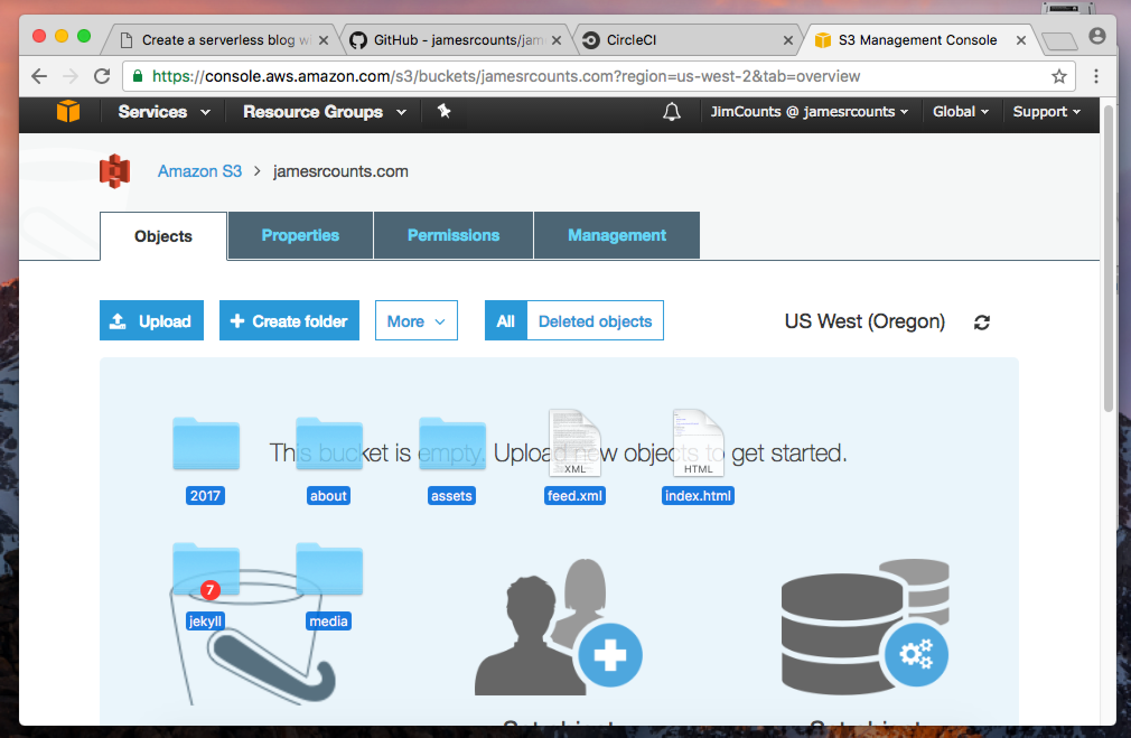
Task: Switch to the Objects tab
Action: point(163,236)
